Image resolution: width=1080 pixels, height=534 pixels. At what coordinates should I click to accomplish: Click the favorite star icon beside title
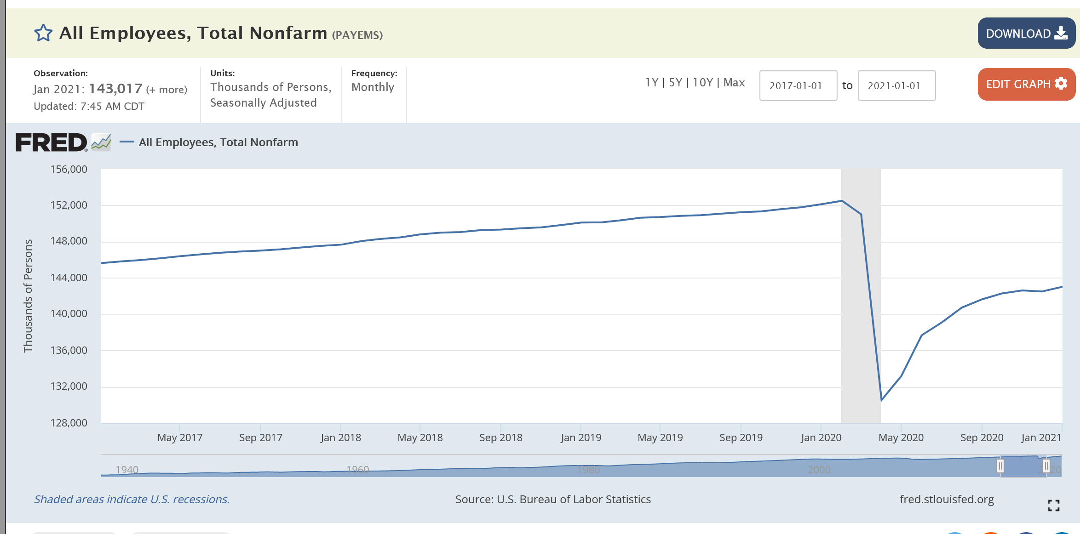point(43,33)
